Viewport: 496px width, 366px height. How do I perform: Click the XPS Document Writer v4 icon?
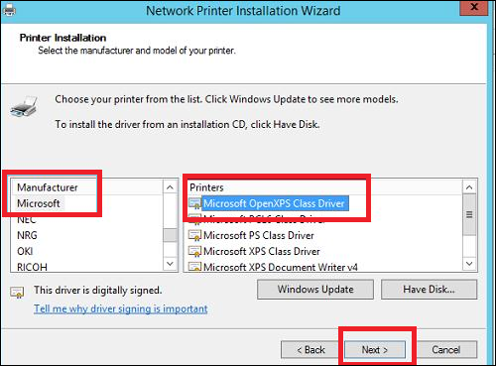click(x=194, y=267)
